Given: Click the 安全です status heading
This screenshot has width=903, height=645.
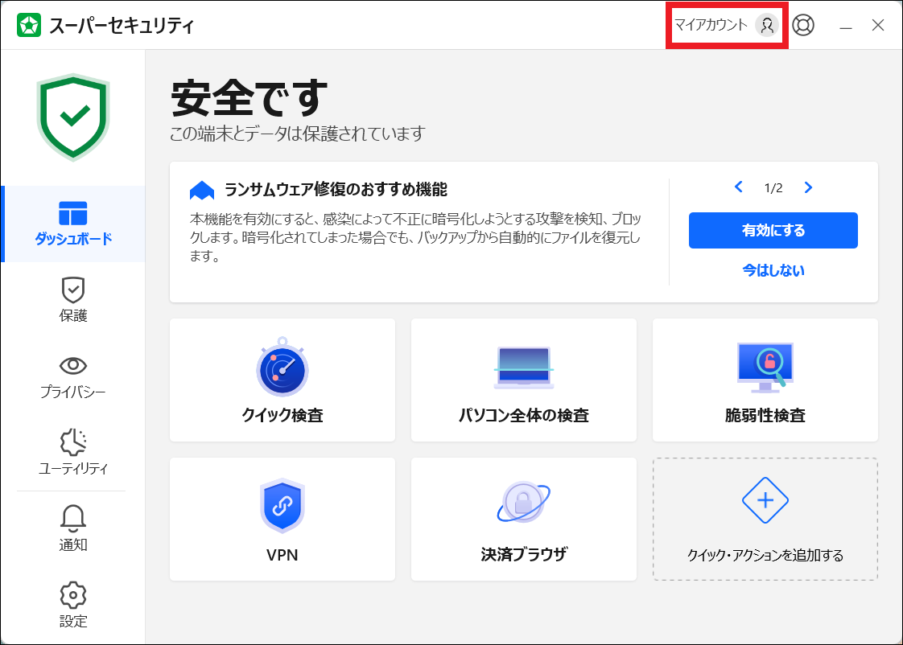Looking at the screenshot, I should tap(249, 98).
